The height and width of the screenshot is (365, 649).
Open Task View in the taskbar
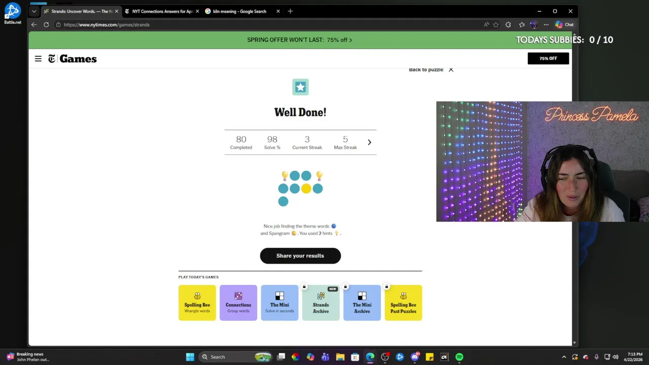click(281, 357)
